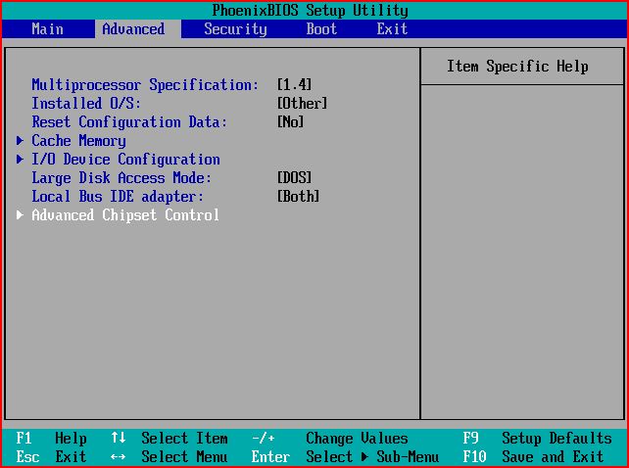Select the Reset Configuration Data label

pos(129,122)
